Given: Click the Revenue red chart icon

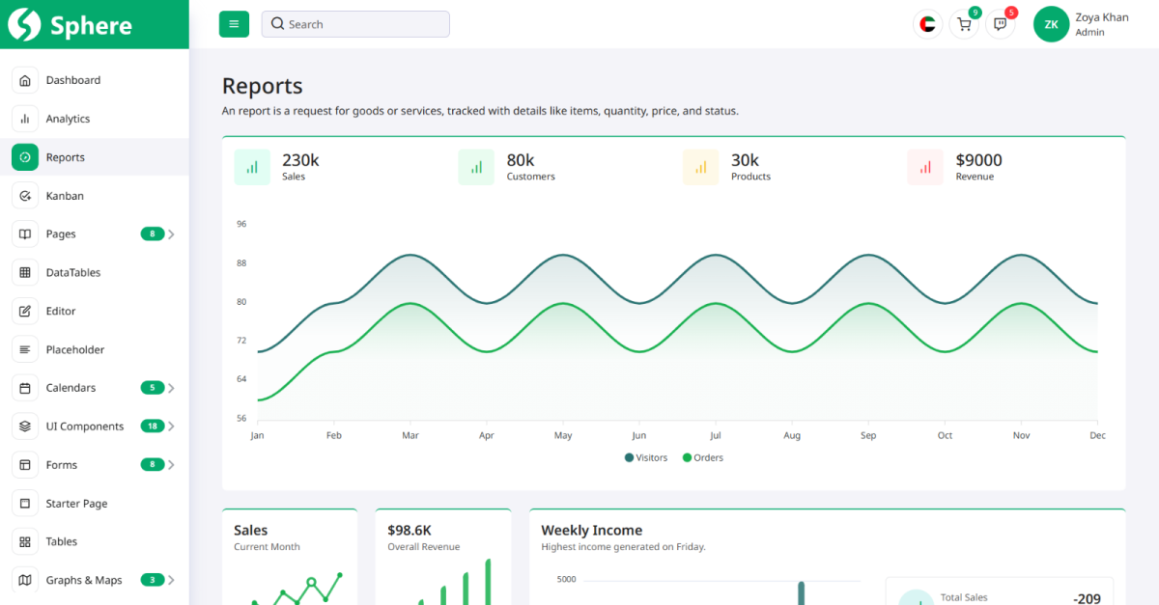Looking at the screenshot, I should pos(925,167).
